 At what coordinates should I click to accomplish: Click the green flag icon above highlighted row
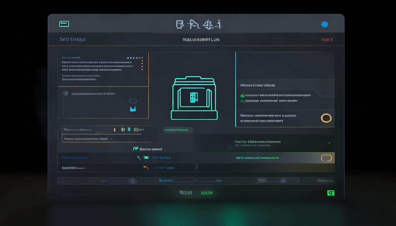(136, 149)
